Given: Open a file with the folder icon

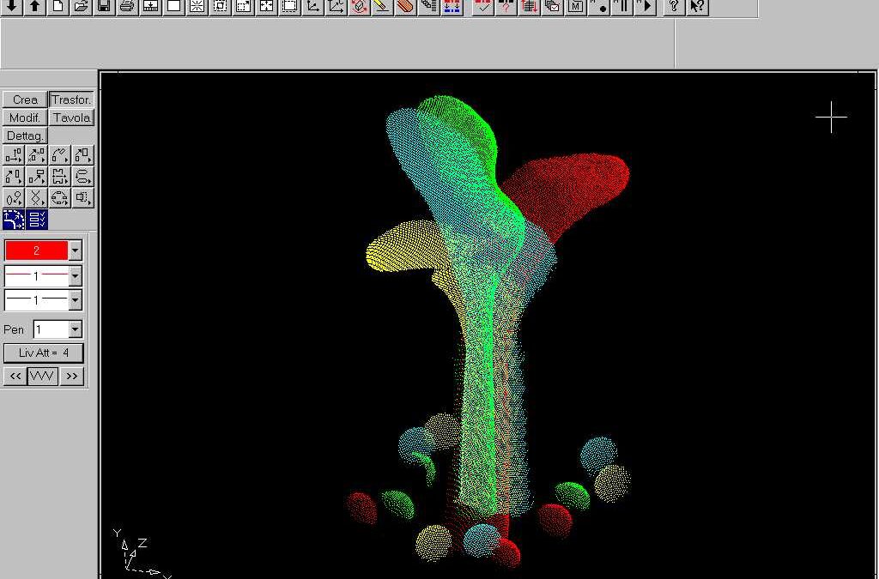Looking at the screenshot, I should point(81,7).
